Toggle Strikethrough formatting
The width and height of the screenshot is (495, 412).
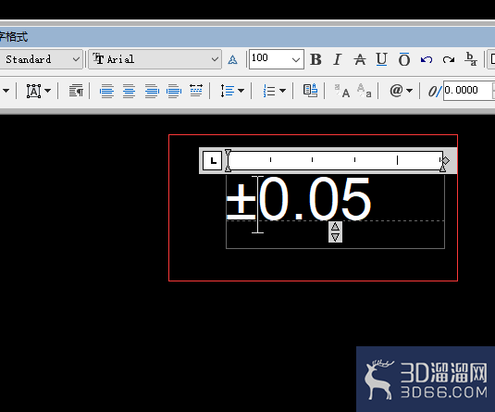click(360, 59)
